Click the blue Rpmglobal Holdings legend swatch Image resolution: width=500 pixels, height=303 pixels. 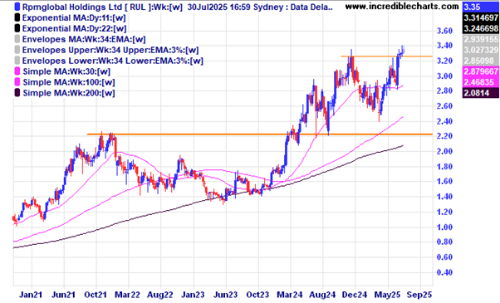point(17,7)
